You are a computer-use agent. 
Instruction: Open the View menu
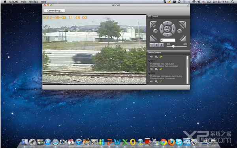tap(24, 2)
